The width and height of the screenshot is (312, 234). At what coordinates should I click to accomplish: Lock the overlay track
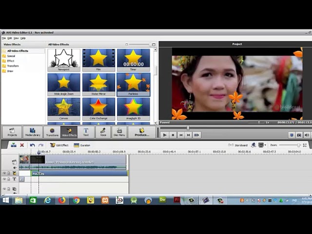(x=9, y=189)
